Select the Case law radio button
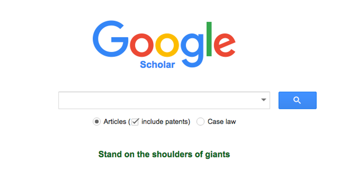 (200, 122)
